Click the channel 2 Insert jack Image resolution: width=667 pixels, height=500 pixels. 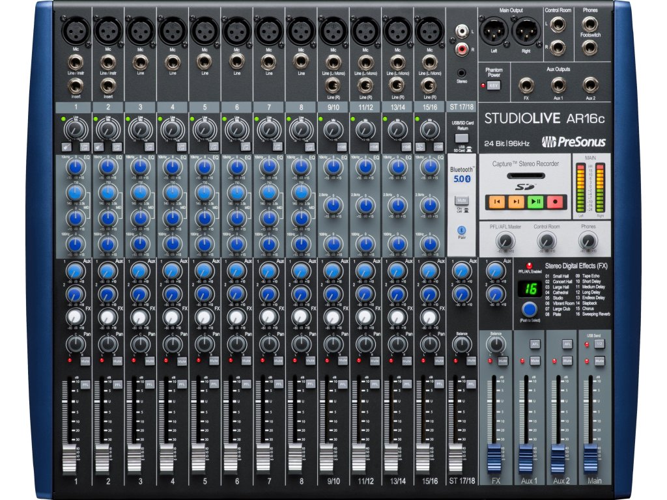pyautogui.click(x=108, y=86)
